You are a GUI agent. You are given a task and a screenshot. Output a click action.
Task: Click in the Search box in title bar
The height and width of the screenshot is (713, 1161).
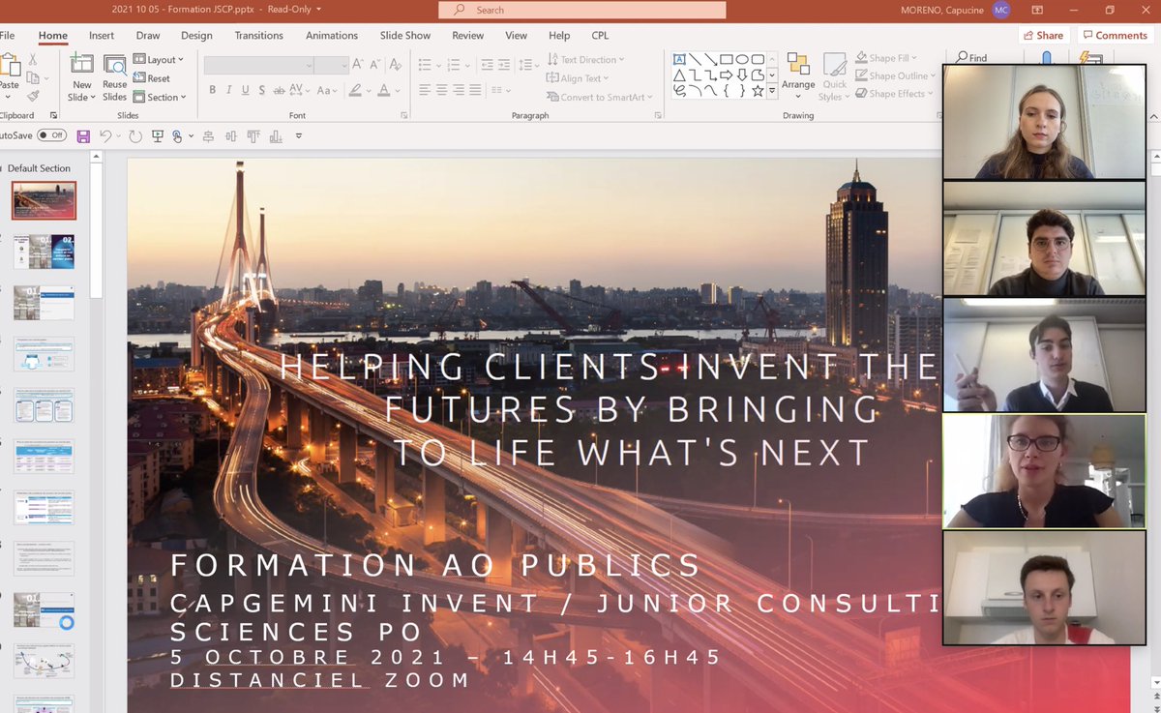pos(582,10)
